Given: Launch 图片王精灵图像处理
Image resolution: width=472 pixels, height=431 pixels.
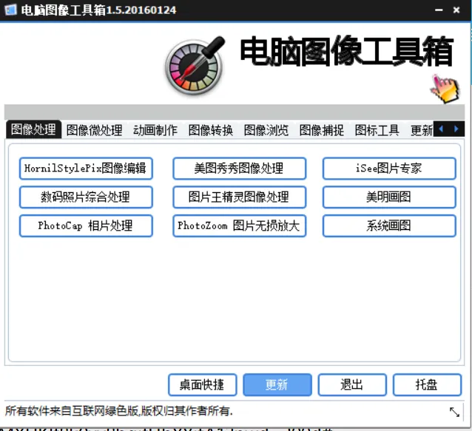Looking at the screenshot, I should tap(239, 197).
